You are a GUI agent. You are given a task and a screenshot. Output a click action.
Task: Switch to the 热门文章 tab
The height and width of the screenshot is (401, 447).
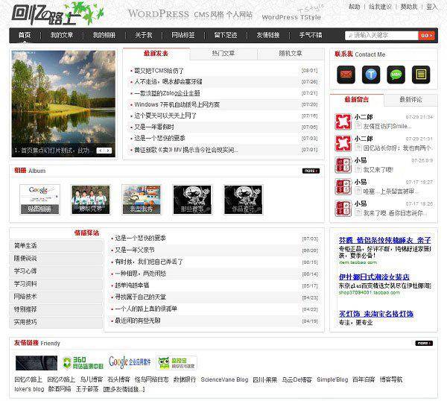(x=223, y=54)
